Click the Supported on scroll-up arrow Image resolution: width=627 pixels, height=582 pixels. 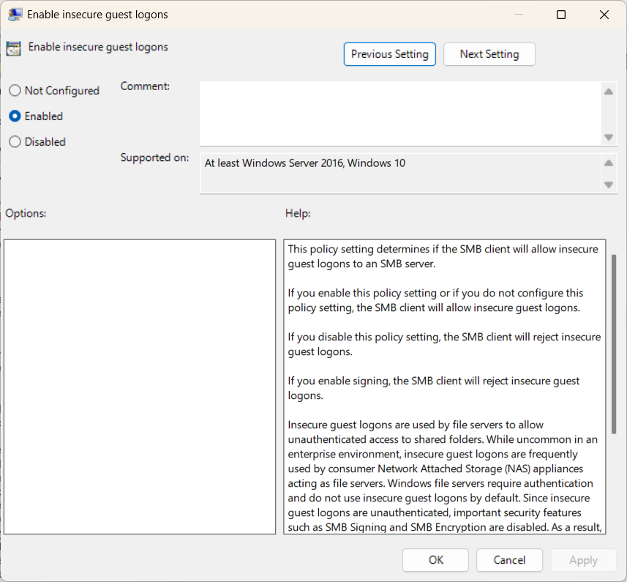[609, 163]
